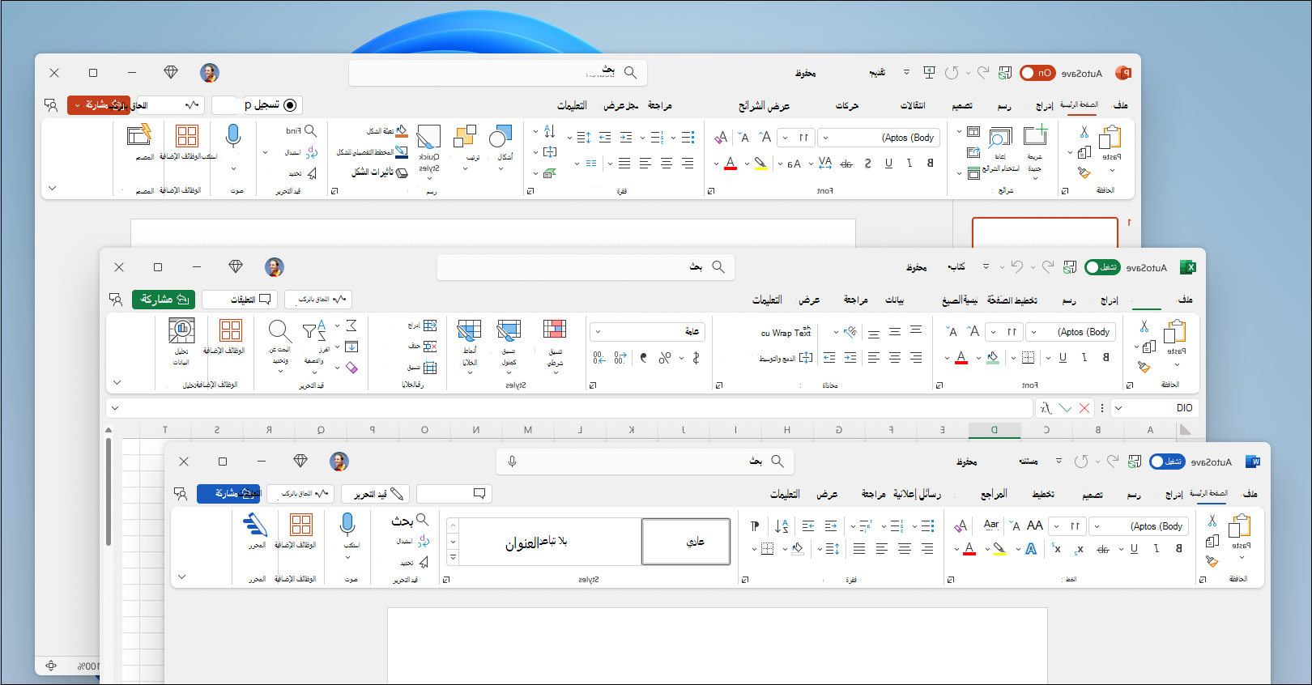Open Page Layout tab in Excel

[x=1012, y=300]
